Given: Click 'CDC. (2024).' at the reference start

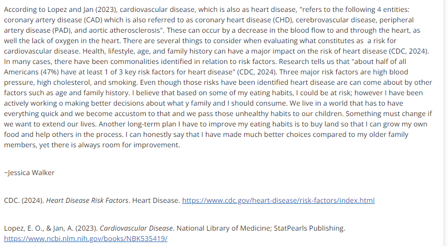Looking at the screenshot, I should tap(24, 200).
